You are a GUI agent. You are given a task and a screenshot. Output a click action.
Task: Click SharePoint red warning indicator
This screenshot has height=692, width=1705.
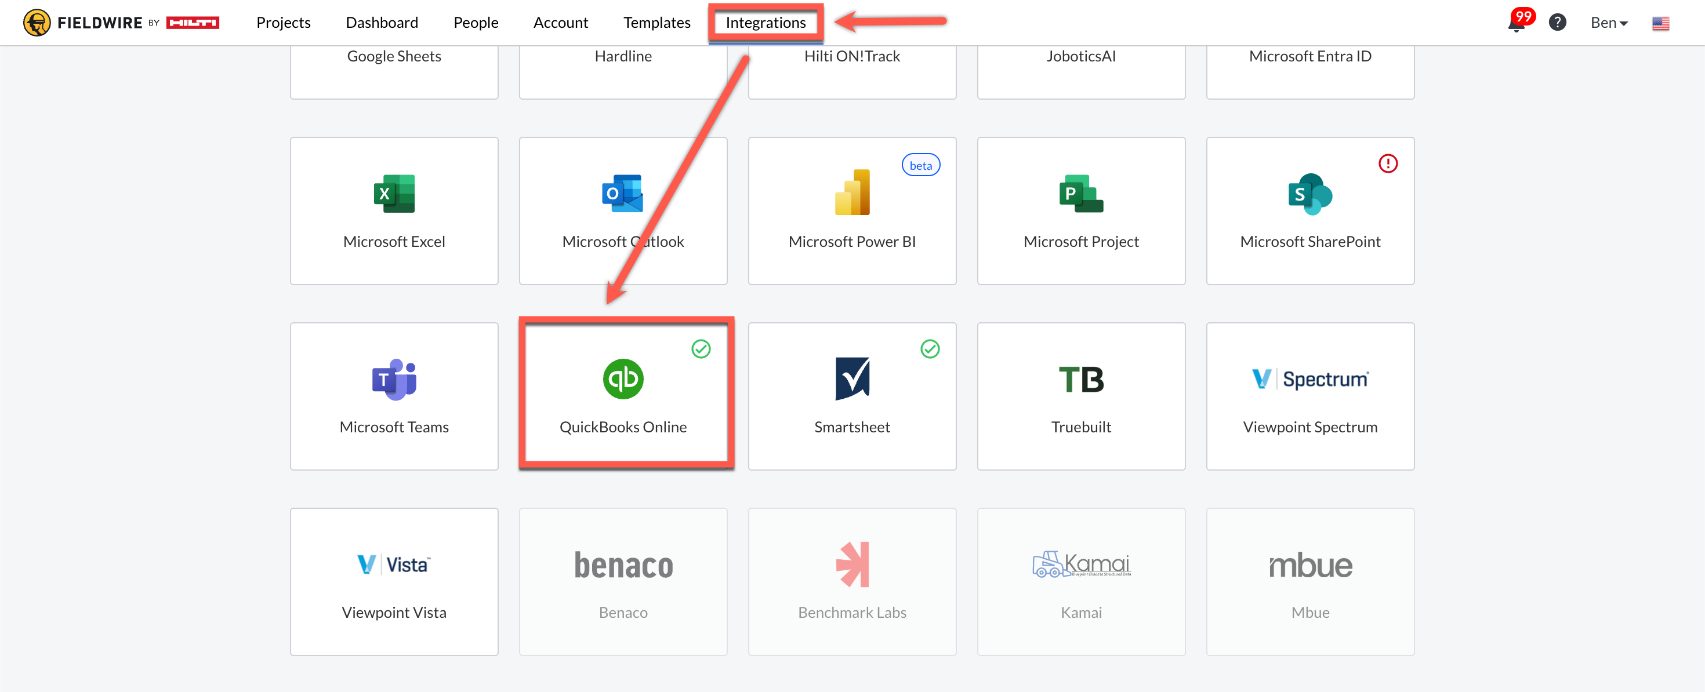pyautogui.click(x=1387, y=163)
